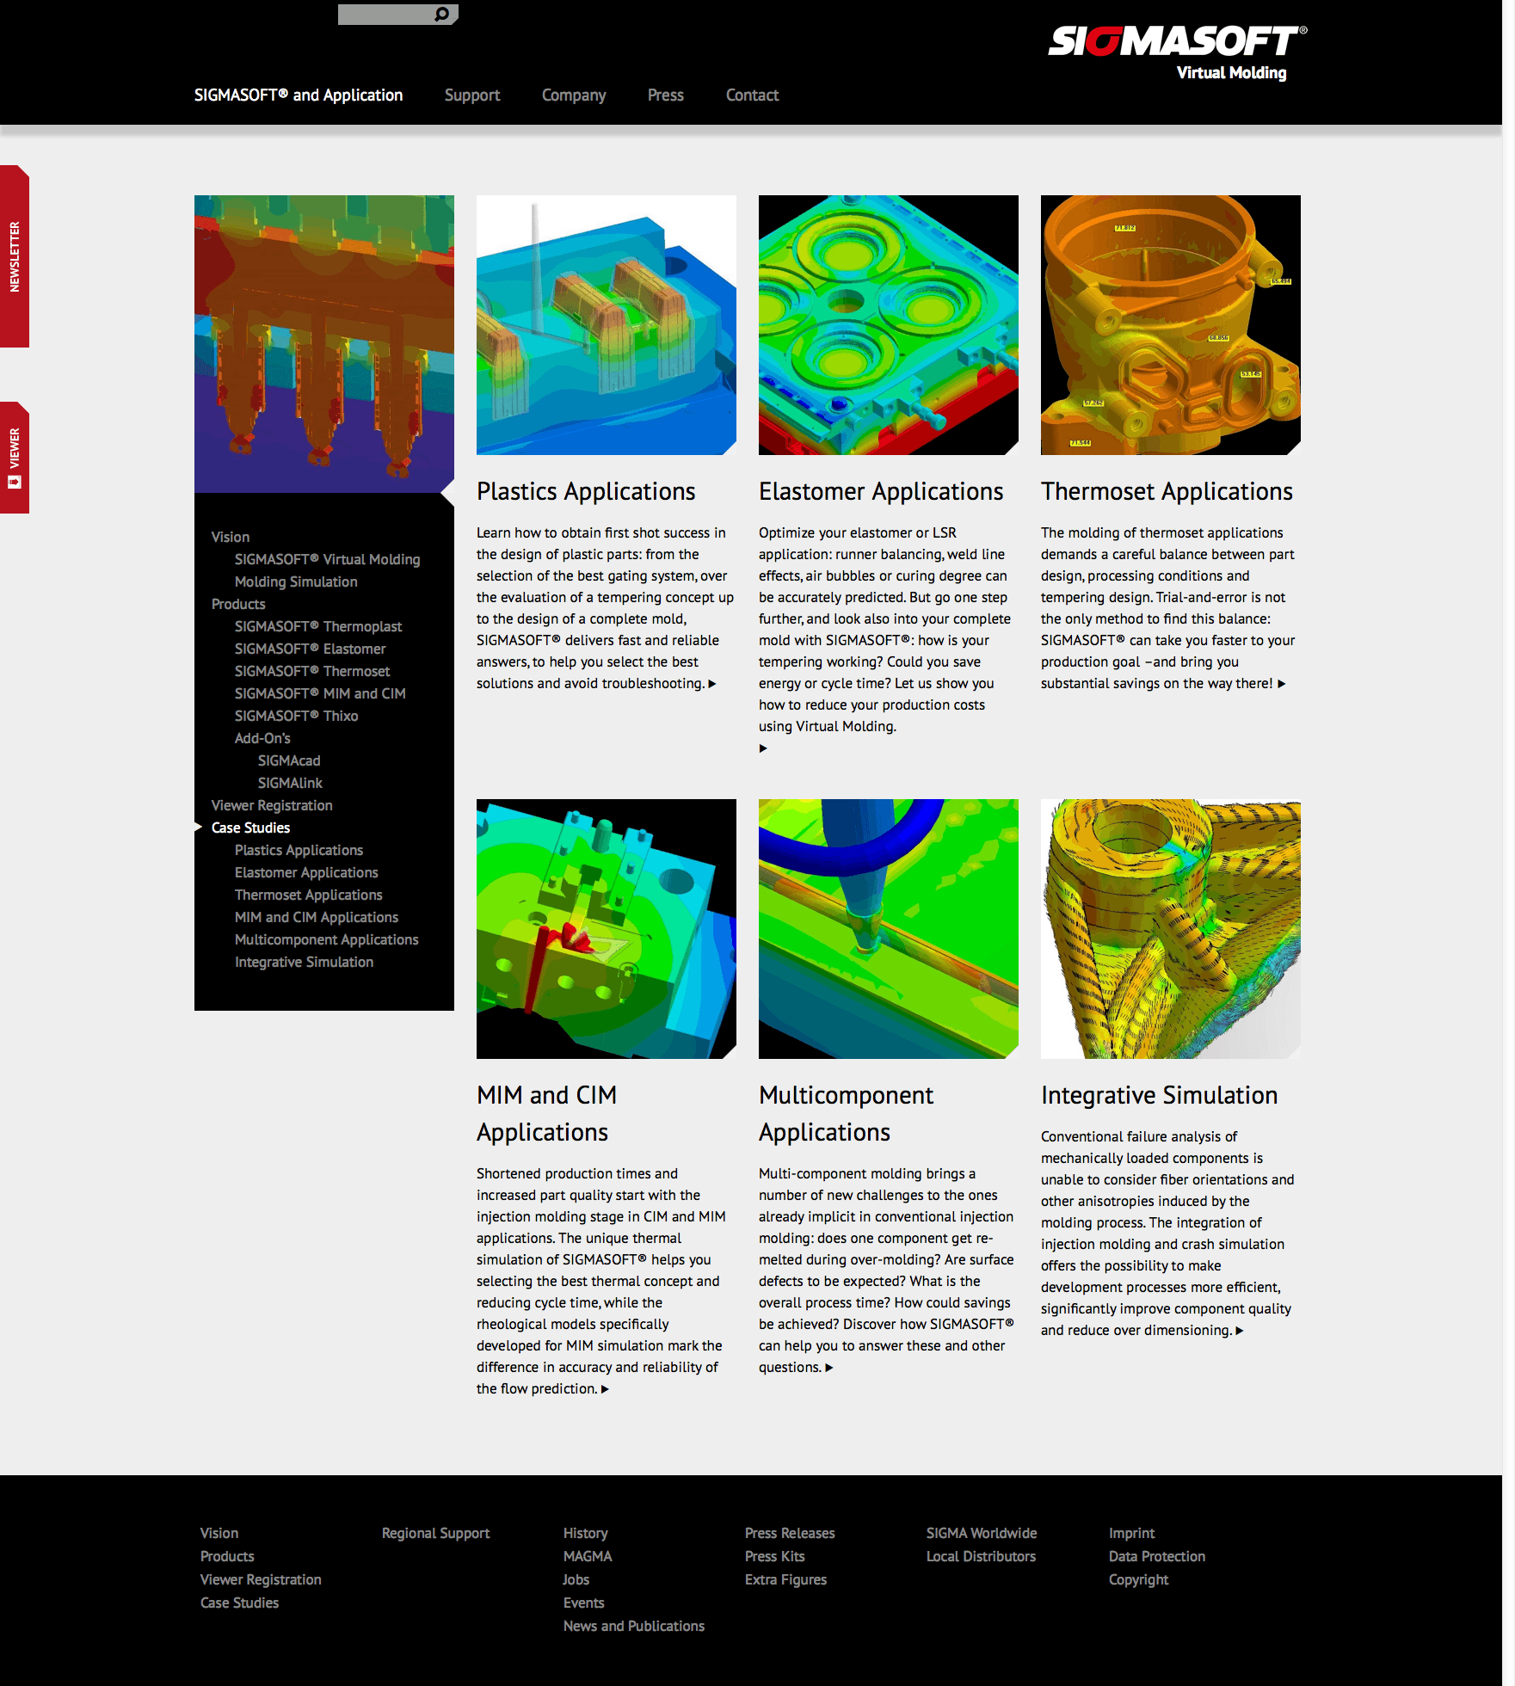Select Viewer Registration in sidebar
This screenshot has width=1515, height=1686.
pyautogui.click(x=272, y=805)
